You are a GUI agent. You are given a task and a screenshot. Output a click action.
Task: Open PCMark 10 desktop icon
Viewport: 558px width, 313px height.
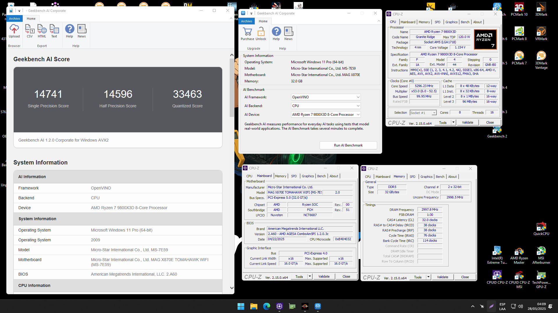pyautogui.click(x=519, y=9)
